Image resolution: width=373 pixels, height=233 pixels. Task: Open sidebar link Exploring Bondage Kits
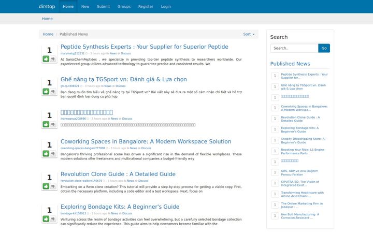point(300,129)
